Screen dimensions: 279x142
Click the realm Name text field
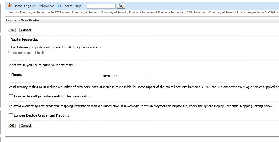[x=124, y=76]
